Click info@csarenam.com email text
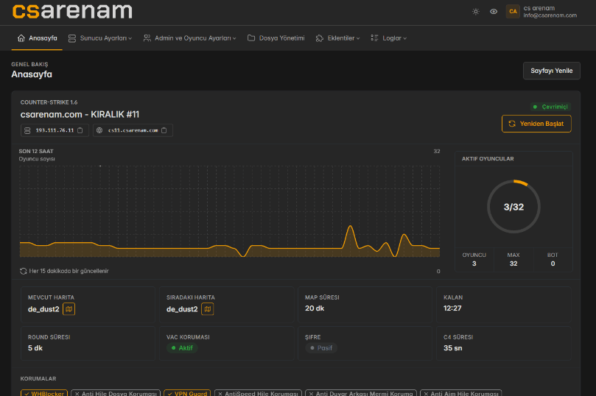Image resolution: width=596 pixels, height=396 pixels. point(550,15)
